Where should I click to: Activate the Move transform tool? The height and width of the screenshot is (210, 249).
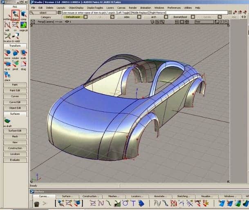(x=7, y=54)
